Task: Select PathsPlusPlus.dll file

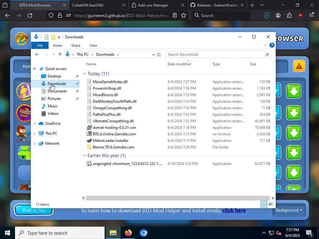Action: [107, 114]
